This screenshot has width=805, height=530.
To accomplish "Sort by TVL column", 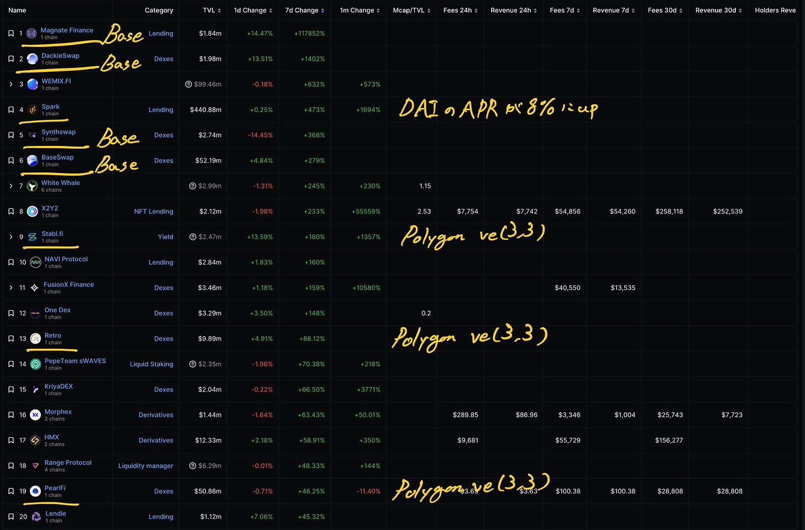I will pyautogui.click(x=212, y=11).
